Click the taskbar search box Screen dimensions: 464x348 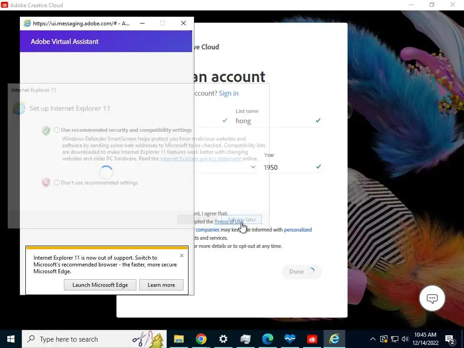point(94,339)
